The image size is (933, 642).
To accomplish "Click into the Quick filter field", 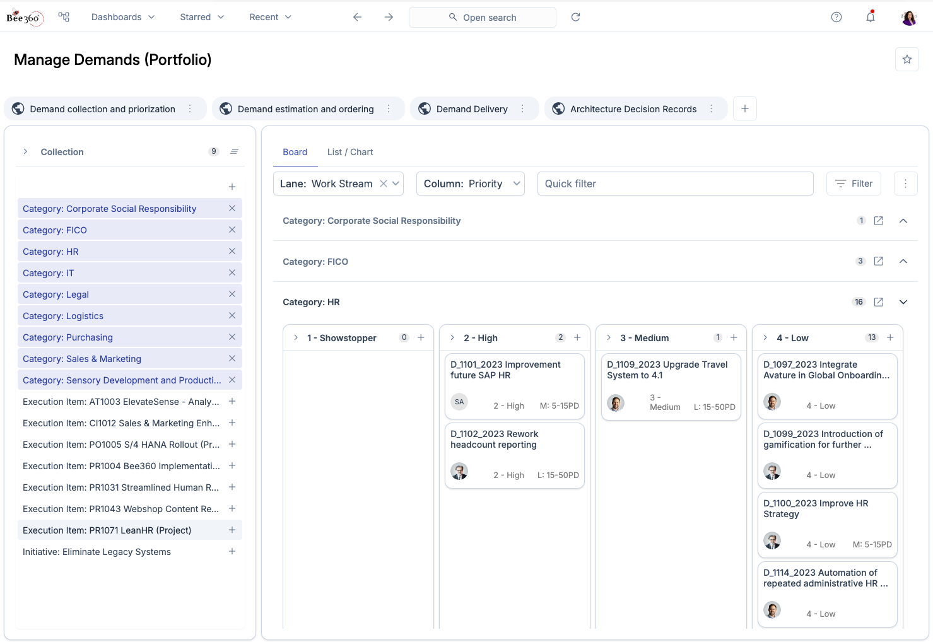I will [675, 184].
